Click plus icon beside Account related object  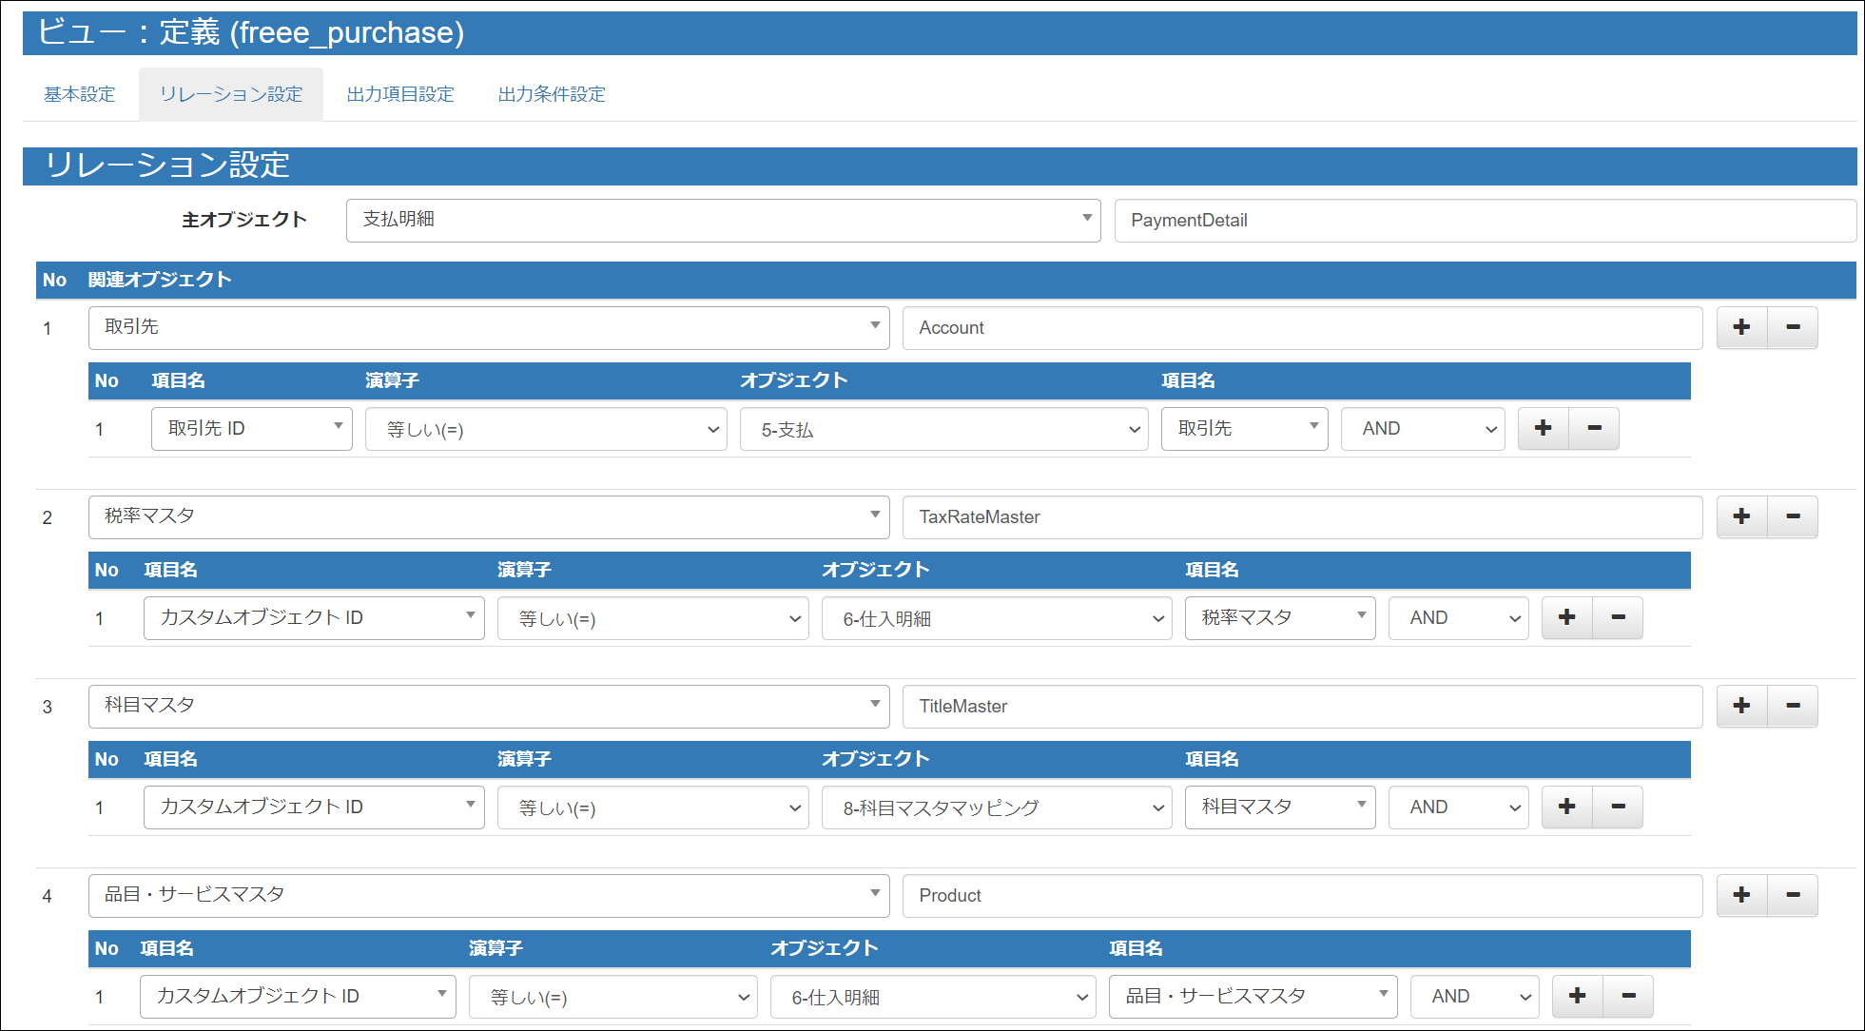pyautogui.click(x=1741, y=327)
